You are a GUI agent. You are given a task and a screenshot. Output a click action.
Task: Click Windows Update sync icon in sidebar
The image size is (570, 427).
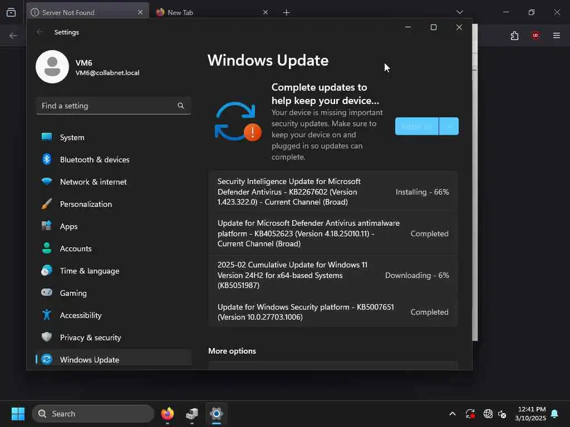[x=47, y=359]
